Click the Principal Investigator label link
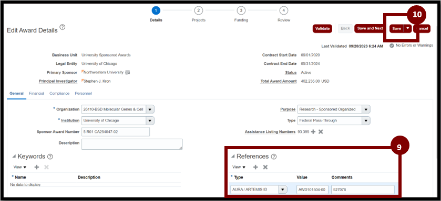Image resolution: width=441 pixels, height=201 pixels. pyautogui.click(x=58, y=81)
